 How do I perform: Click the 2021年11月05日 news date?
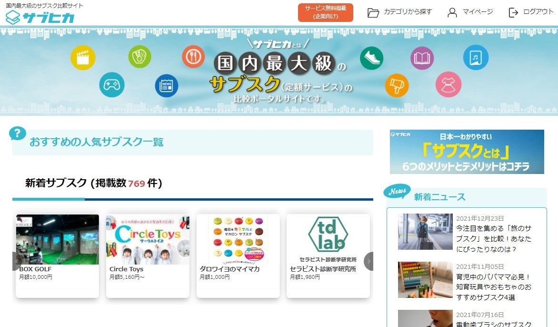click(x=480, y=266)
